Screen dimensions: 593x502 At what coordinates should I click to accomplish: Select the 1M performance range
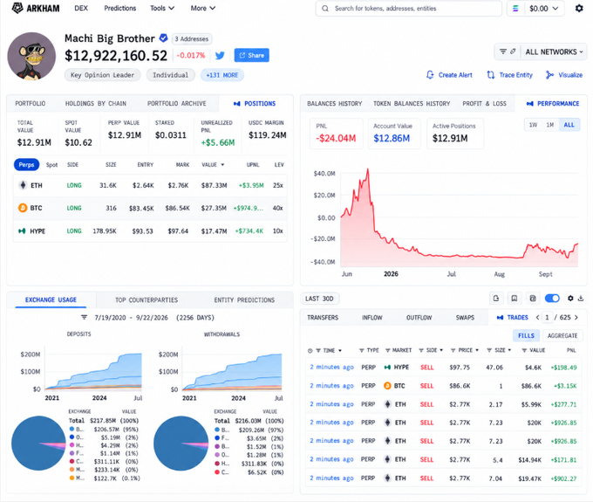tap(550, 125)
